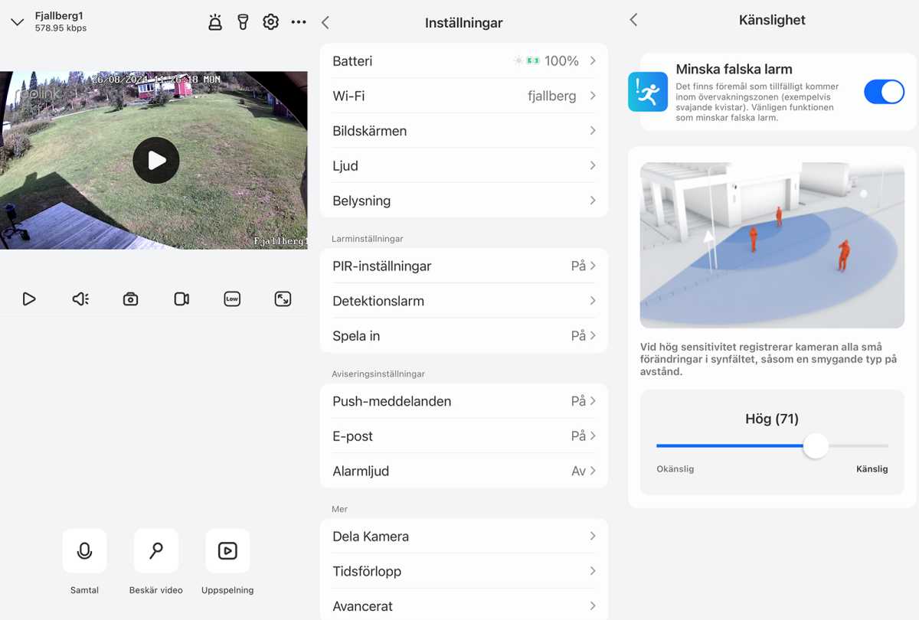919x620 pixels.
Task: Expand the Wi-Fi fjallberg network row
Action: pos(463,96)
